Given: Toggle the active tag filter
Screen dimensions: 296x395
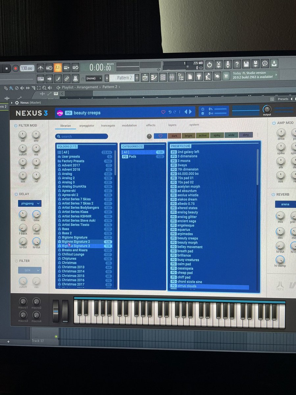Looking at the screenshot, I should 203,135.
